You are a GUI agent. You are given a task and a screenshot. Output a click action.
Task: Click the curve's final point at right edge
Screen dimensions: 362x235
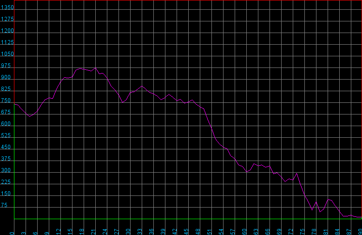[x=361, y=217]
